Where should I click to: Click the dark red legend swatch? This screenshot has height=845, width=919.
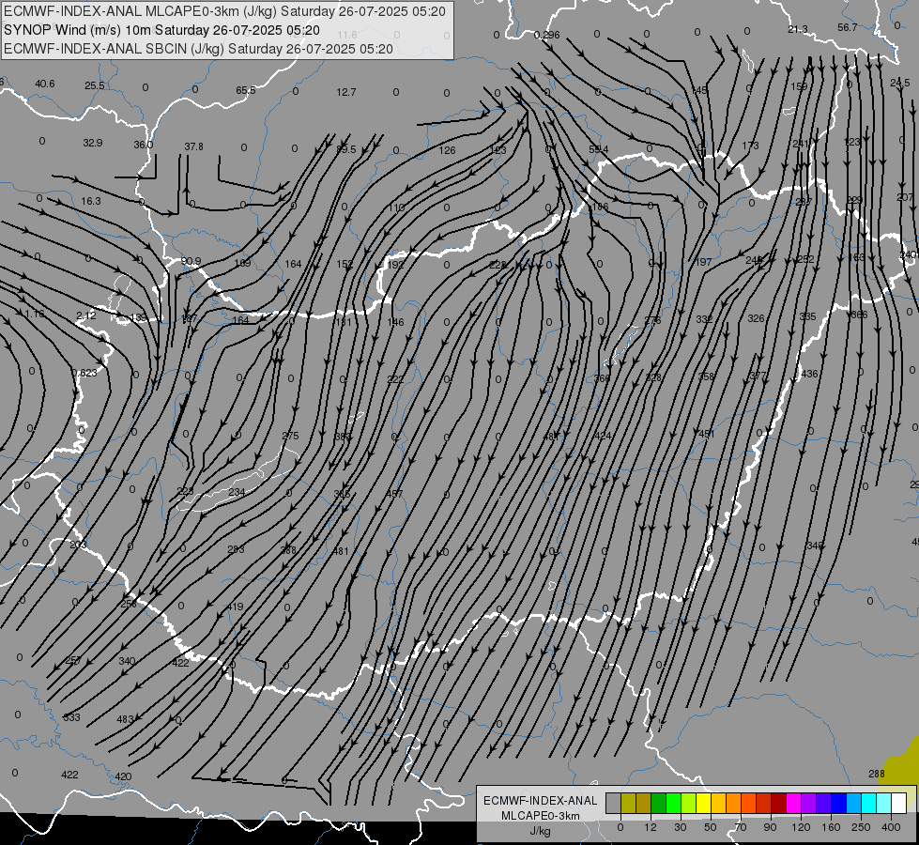[x=778, y=803]
